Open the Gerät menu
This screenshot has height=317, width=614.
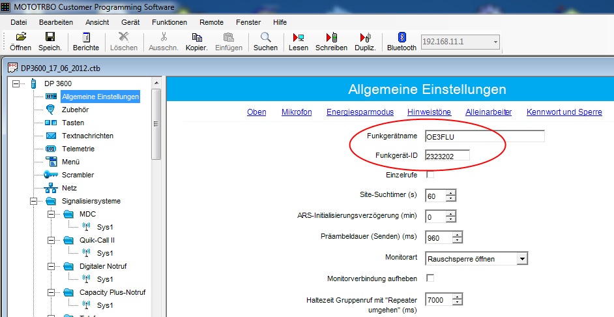tap(130, 22)
